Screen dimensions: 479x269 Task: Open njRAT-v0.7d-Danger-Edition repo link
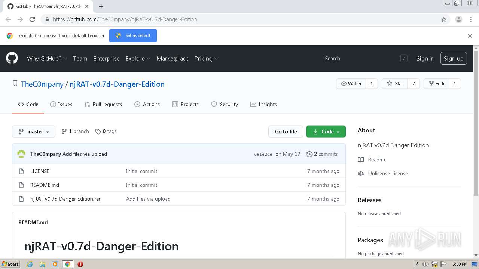(117, 84)
